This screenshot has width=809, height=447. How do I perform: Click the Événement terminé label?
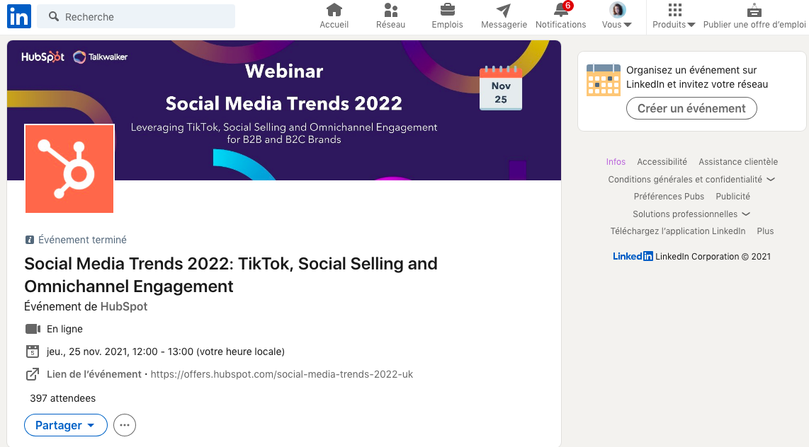click(x=82, y=240)
